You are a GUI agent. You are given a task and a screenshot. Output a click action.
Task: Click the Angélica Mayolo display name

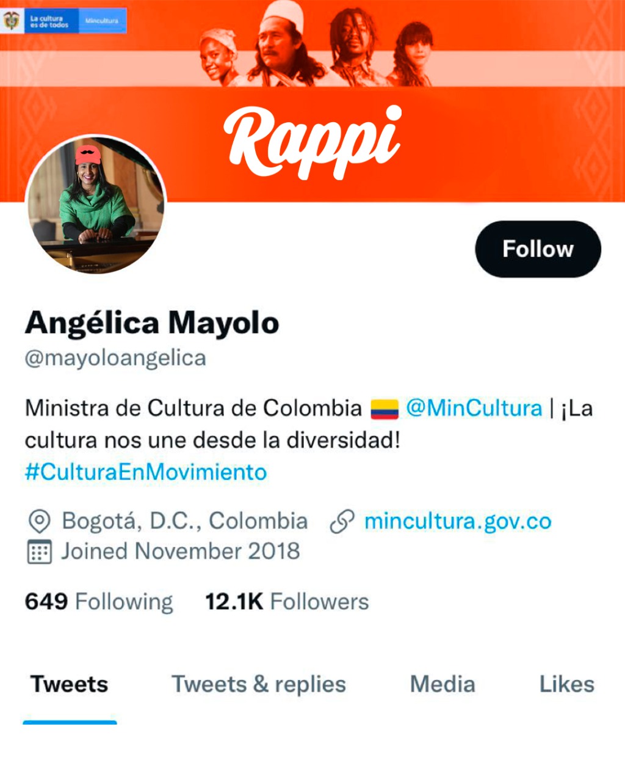click(x=152, y=323)
